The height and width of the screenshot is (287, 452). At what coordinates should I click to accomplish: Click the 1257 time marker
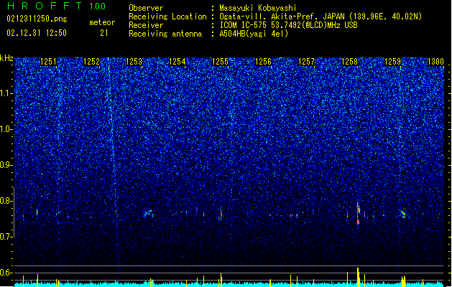coord(306,62)
